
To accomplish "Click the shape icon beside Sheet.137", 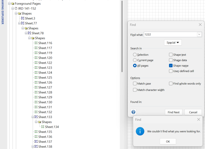I will pos(36,142).
